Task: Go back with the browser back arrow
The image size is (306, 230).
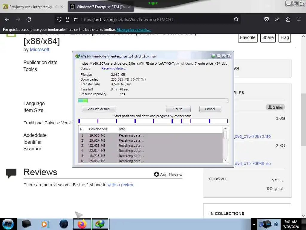Action: [7, 19]
